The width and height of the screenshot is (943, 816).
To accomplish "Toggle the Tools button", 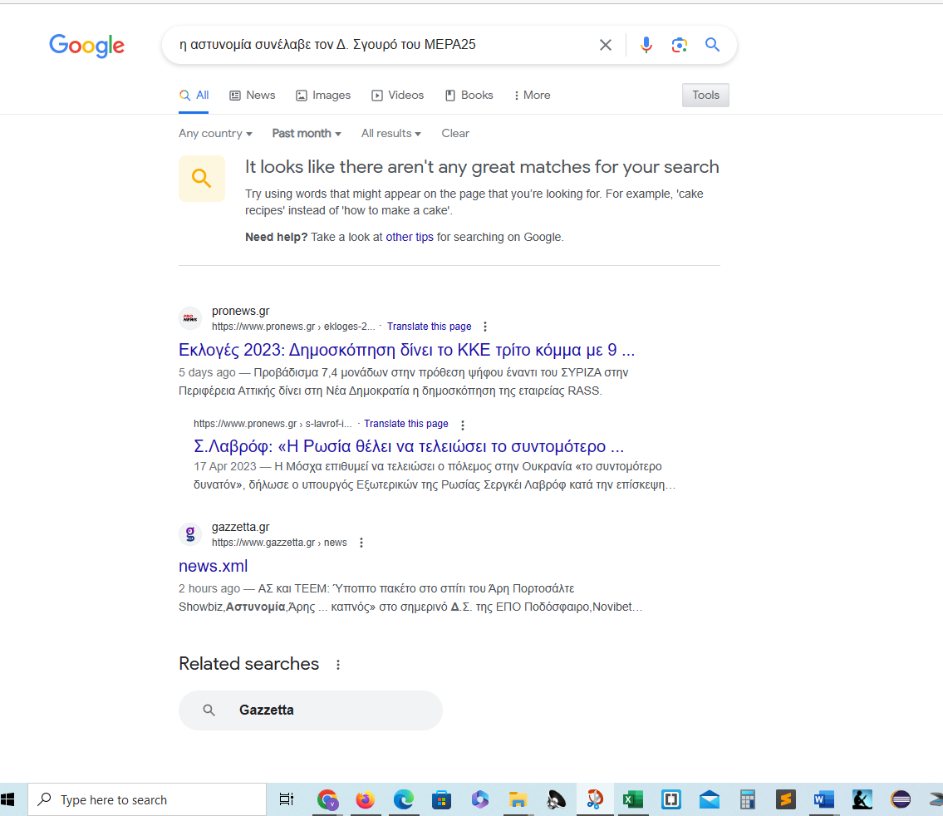I will click(705, 95).
